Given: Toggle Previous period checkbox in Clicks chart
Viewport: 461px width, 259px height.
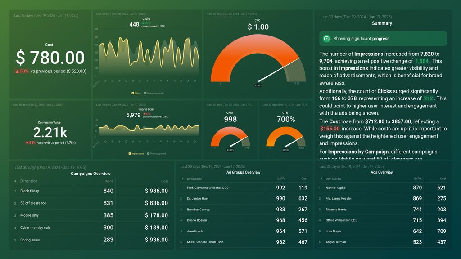Looking at the screenshot, I should coord(145,93).
